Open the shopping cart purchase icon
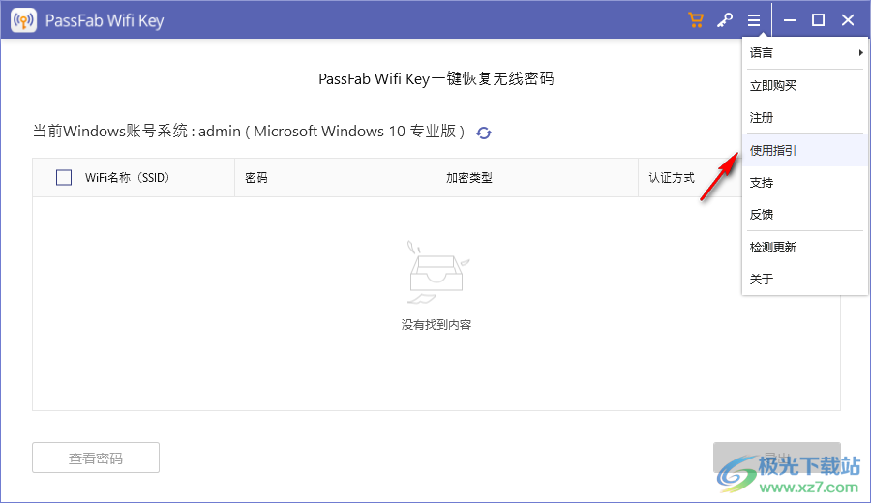 pyautogui.click(x=696, y=20)
